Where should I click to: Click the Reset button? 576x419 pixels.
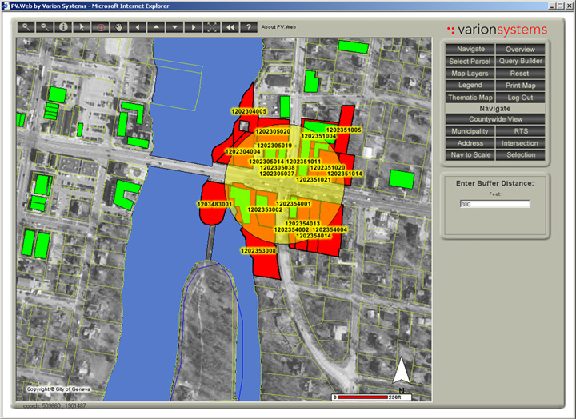(x=520, y=74)
